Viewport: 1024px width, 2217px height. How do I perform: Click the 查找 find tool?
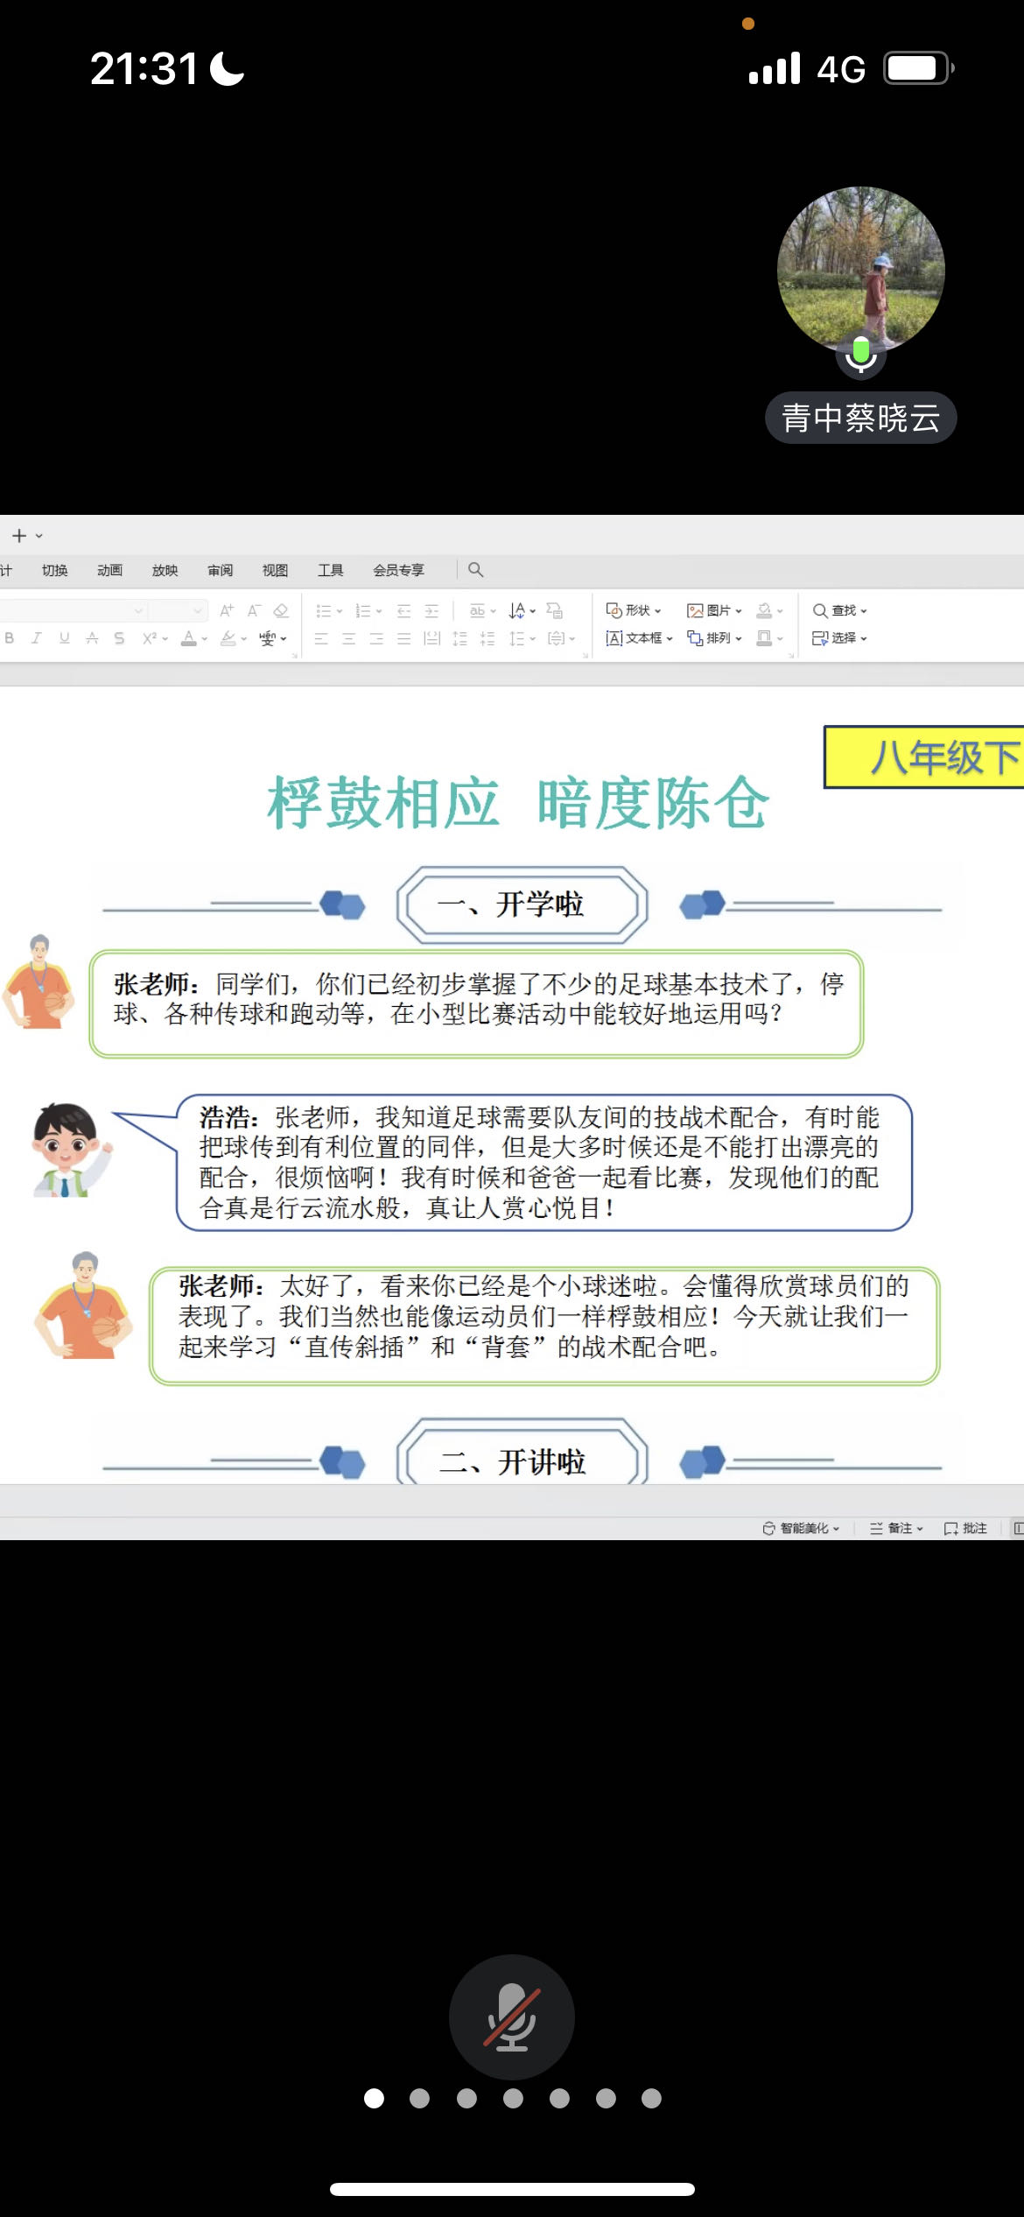click(838, 610)
